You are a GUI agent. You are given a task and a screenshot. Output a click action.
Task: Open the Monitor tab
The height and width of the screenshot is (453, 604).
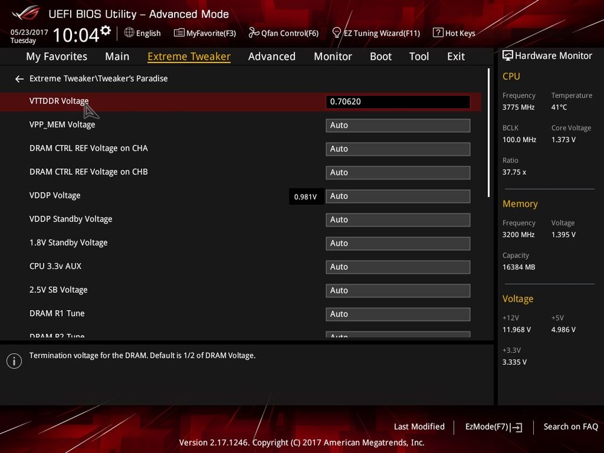pos(333,56)
